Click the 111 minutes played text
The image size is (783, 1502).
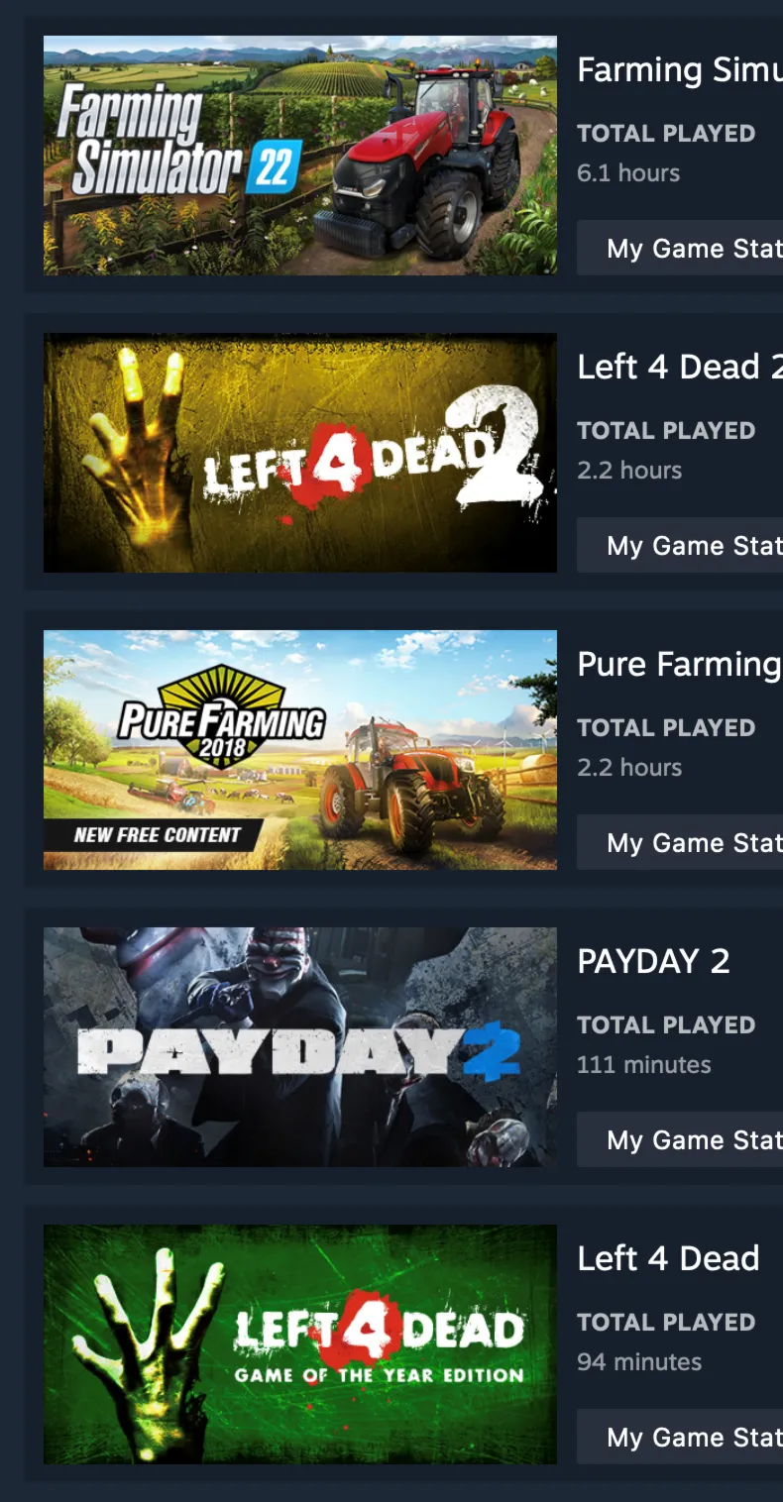(644, 1065)
